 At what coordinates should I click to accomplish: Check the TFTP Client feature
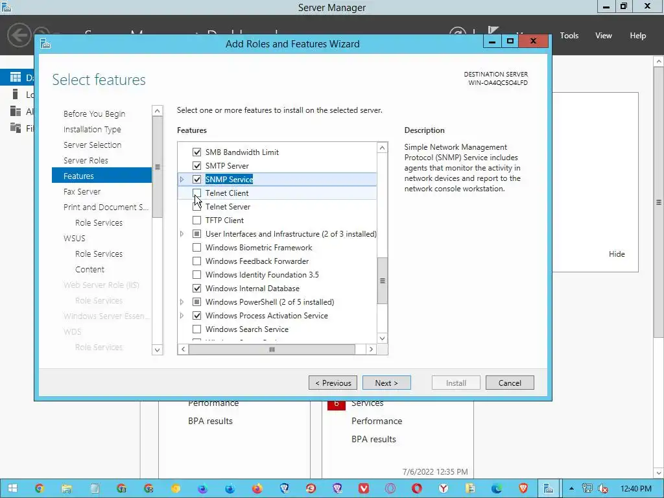tap(196, 220)
